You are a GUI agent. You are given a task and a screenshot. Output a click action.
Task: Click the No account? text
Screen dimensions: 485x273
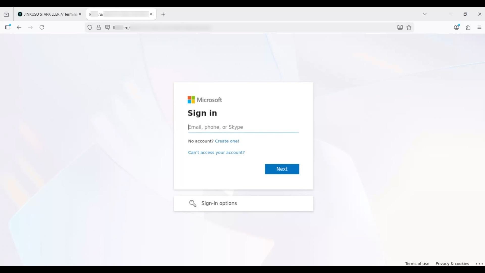[201, 141]
